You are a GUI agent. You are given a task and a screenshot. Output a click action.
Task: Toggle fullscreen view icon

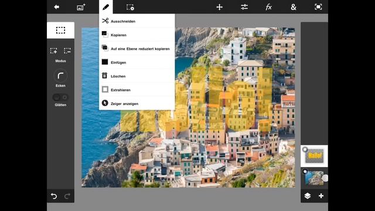tap(318, 7)
